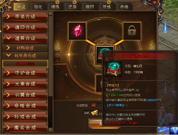This screenshot has height=135, width=178.
Task: Click scroll-up arrow of category list
Action: pos(50,14)
